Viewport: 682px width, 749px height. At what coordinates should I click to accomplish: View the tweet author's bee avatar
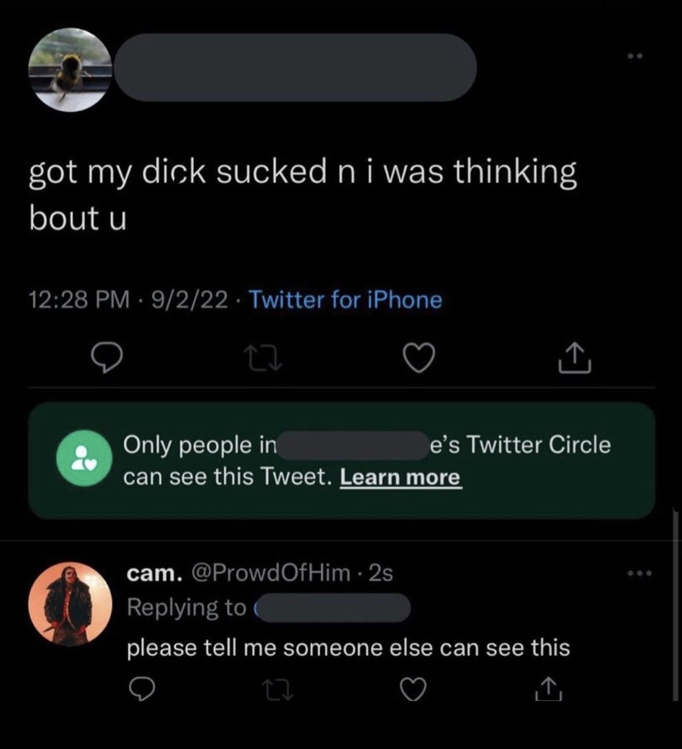pyautogui.click(x=71, y=70)
